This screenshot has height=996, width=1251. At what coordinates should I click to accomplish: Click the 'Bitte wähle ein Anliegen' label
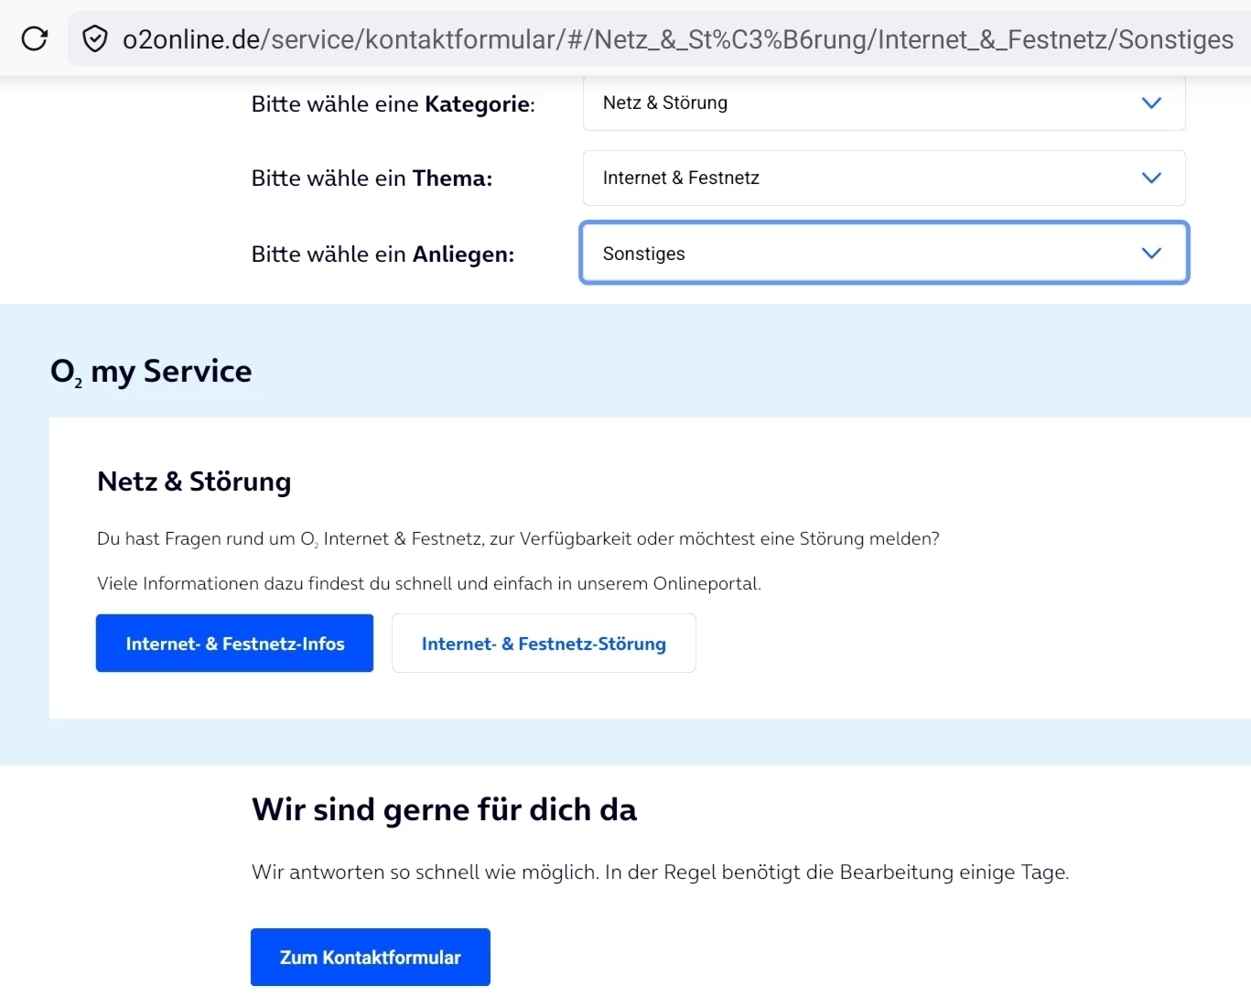pyautogui.click(x=383, y=254)
